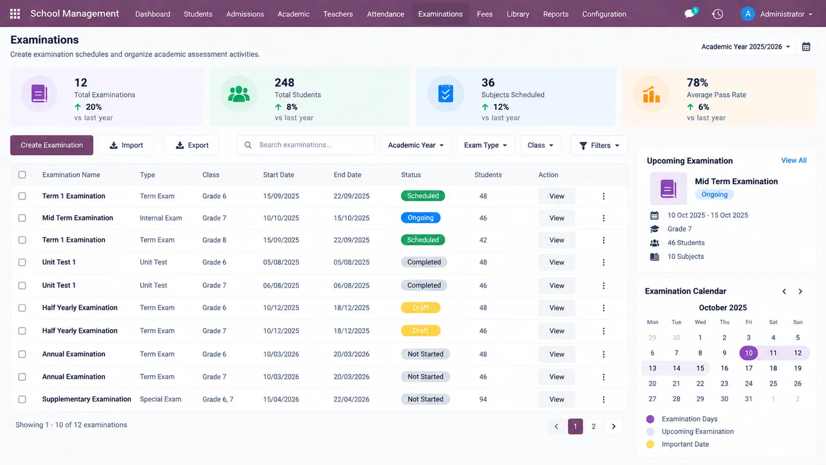Check the Mid Term Examination row checkbox
Screen dimensions: 826x465
22,218
